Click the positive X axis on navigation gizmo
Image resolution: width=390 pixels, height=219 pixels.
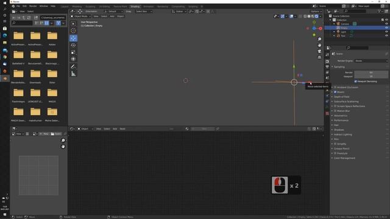tap(321, 29)
